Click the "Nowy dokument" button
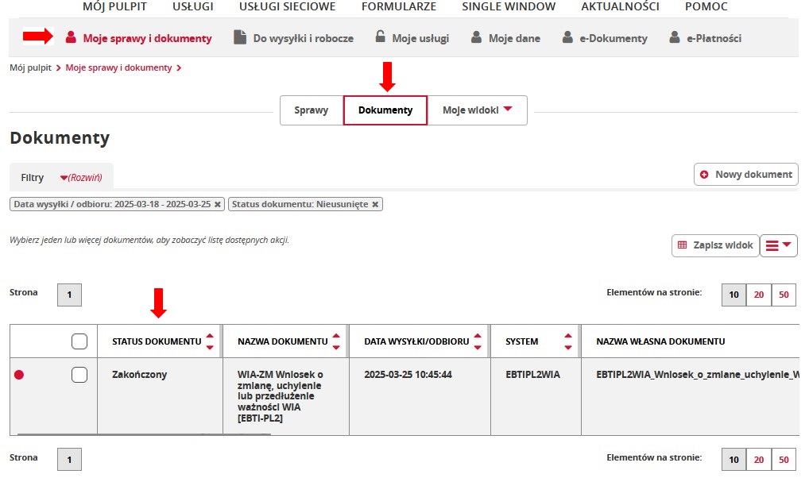Image resolution: width=809 pixels, height=478 pixels. click(x=745, y=175)
